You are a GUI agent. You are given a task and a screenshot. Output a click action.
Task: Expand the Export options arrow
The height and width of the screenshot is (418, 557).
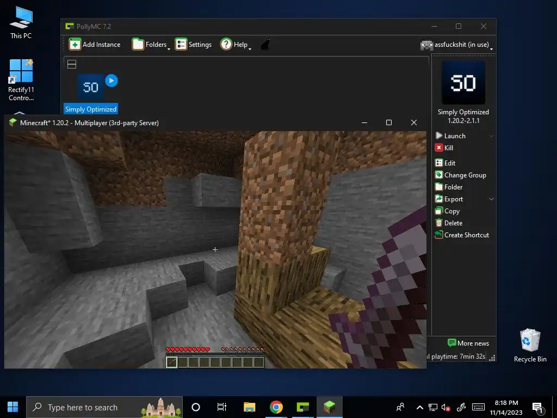(x=491, y=199)
